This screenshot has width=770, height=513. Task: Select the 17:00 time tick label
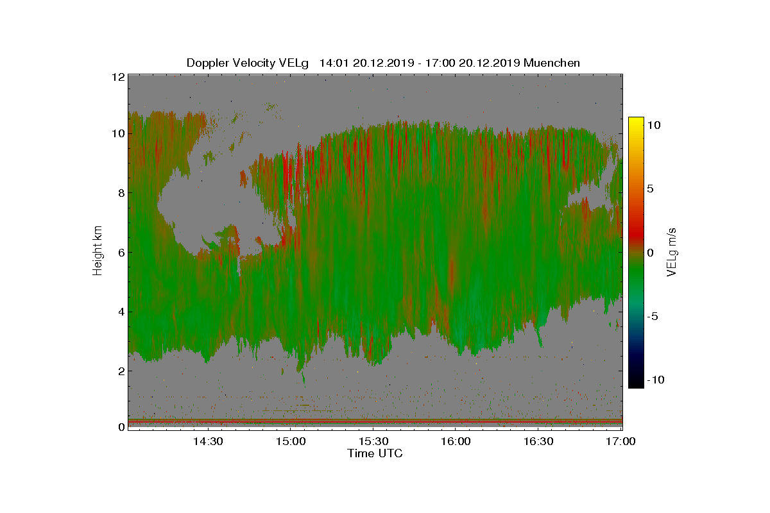coord(621,441)
